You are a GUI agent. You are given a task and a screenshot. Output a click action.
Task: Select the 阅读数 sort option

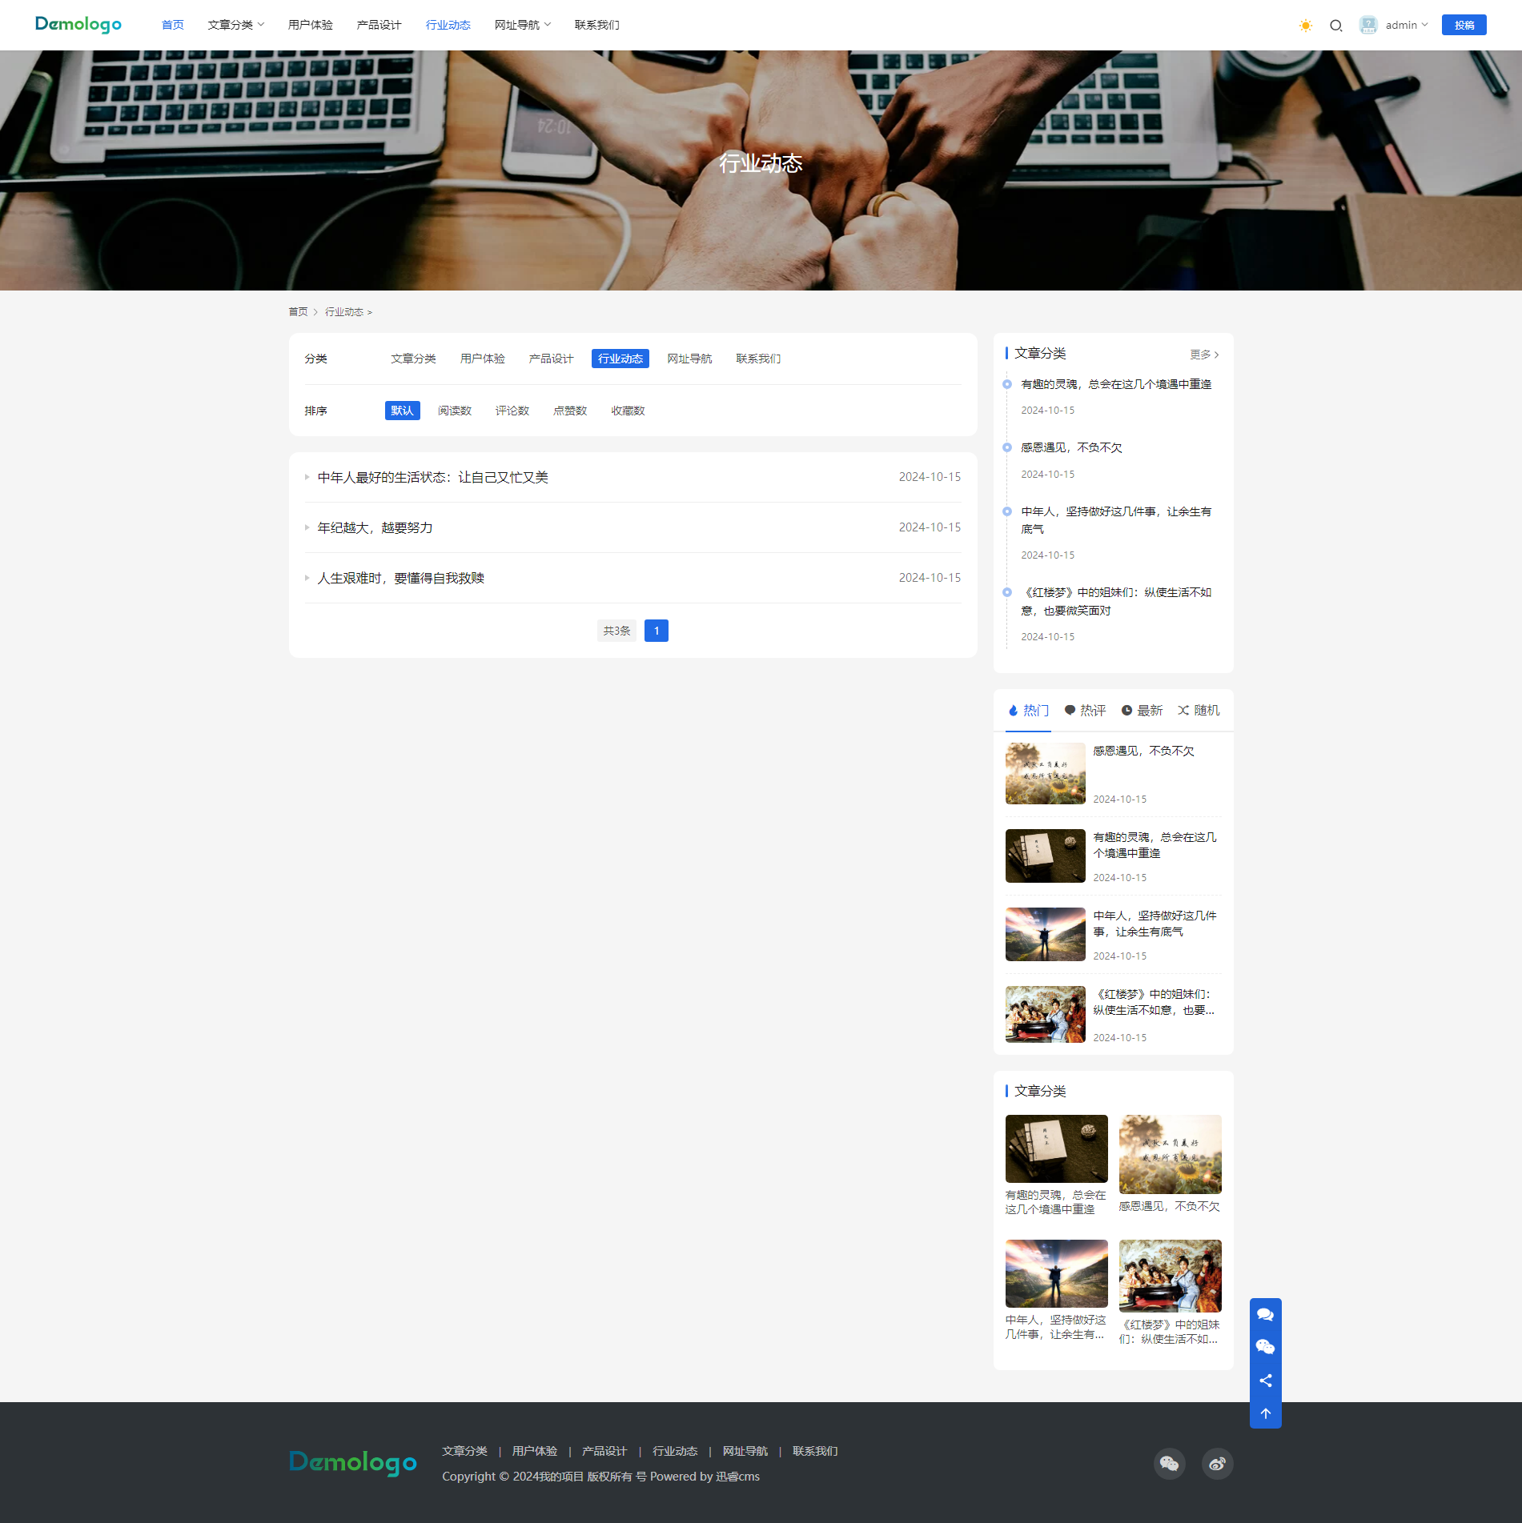(454, 411)
